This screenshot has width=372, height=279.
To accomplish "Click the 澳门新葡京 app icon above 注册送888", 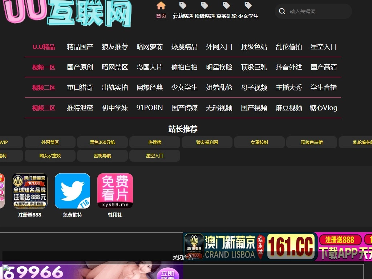I will 30,191.
